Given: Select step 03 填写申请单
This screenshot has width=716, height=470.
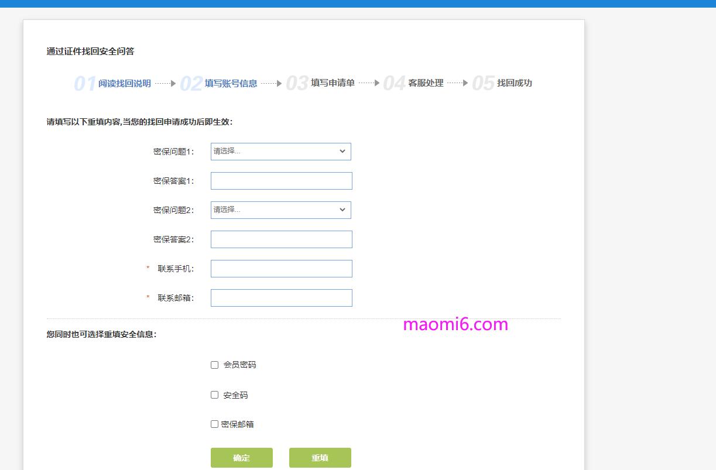Looking at the screenshot, I should [320, 83].
